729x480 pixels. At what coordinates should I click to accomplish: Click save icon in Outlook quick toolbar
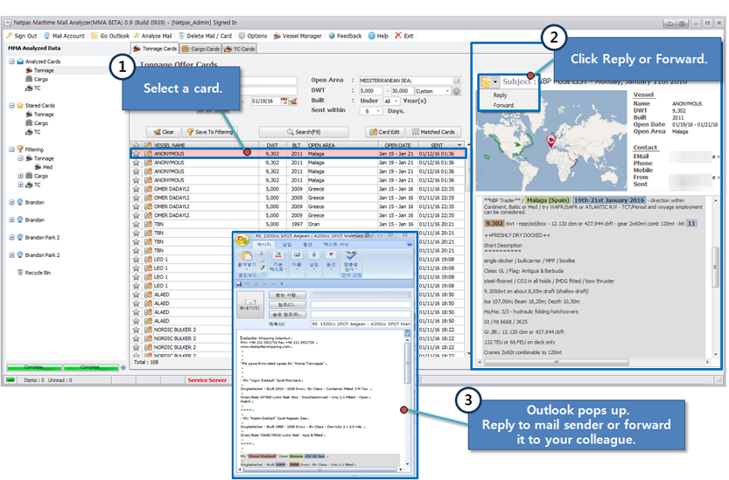(x=239, y=284)
